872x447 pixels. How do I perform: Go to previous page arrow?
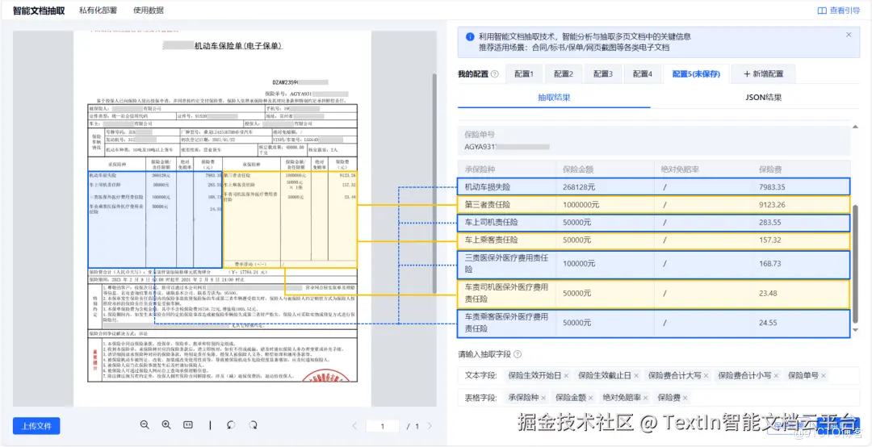355,426
